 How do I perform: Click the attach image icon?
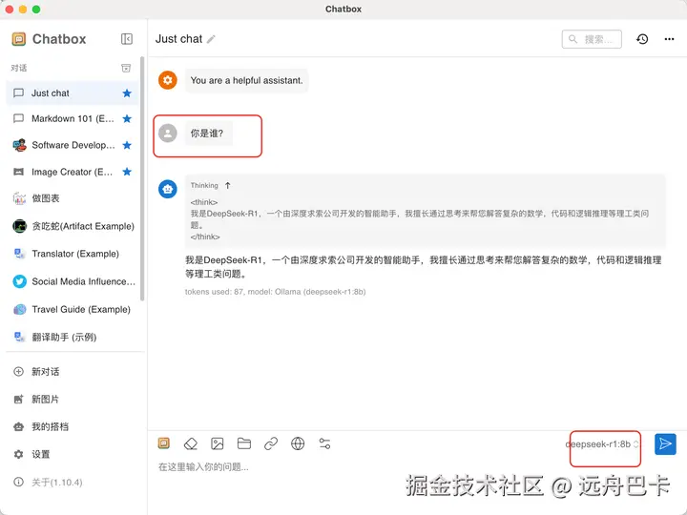tap(218, 443)
